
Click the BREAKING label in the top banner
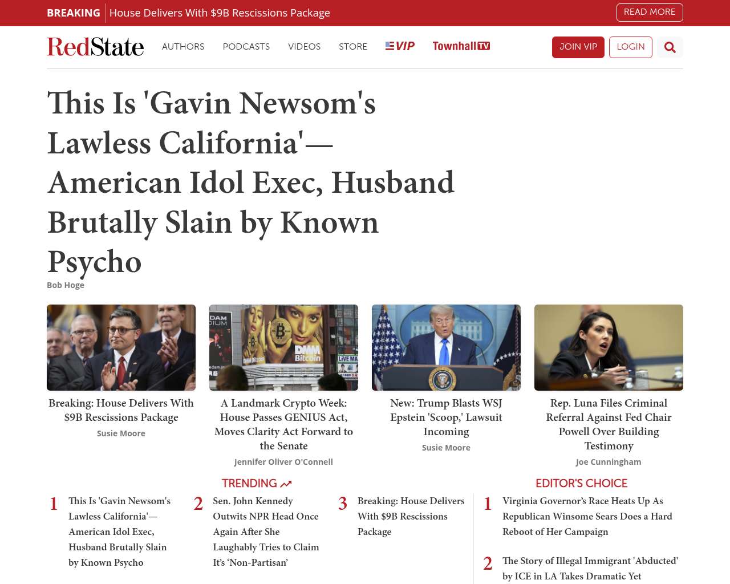coord(74,13)
